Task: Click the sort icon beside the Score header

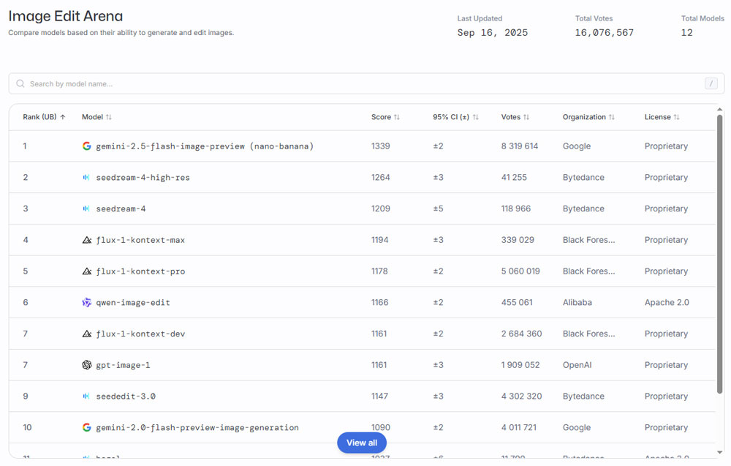Action: (397, 117)
